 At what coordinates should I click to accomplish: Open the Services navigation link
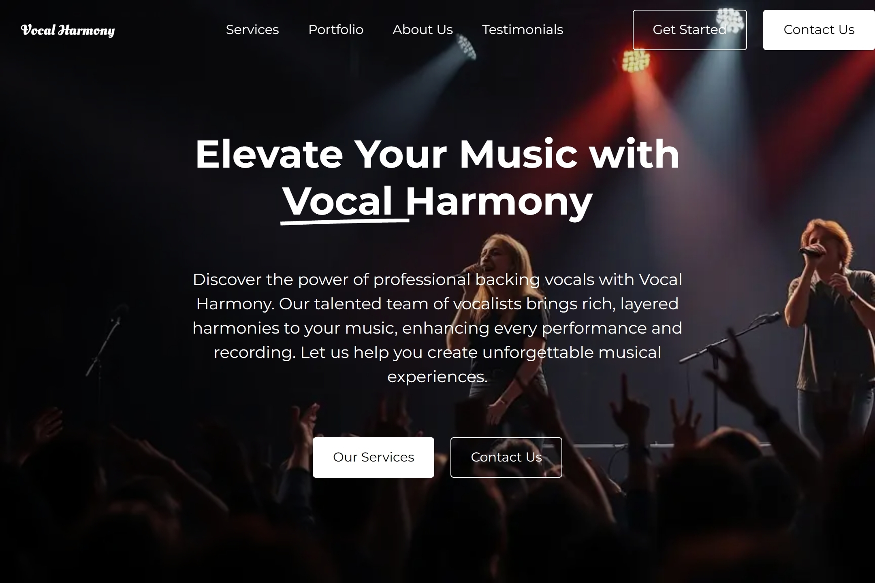(252, 30)
